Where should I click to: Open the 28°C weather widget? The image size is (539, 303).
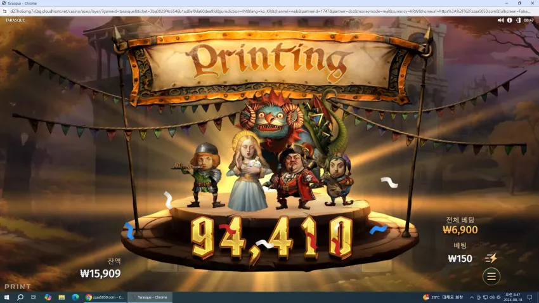point(443,297)
